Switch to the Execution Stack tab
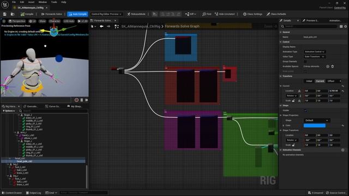The width and height of the screenshot is (349, 196). pos(31,107)
